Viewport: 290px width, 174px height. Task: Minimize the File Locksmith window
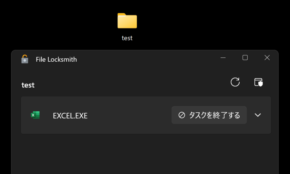click(223, 58)
